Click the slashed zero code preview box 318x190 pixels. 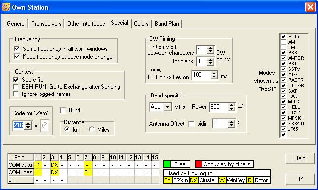pos(45,125)
